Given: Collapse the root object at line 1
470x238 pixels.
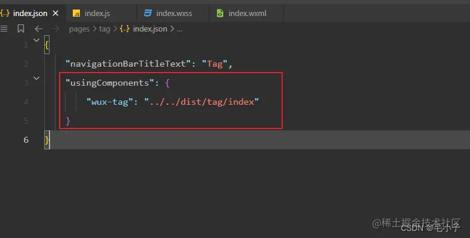Looking at the screenshot, I should pyautogui.click(x=36, y=40).
